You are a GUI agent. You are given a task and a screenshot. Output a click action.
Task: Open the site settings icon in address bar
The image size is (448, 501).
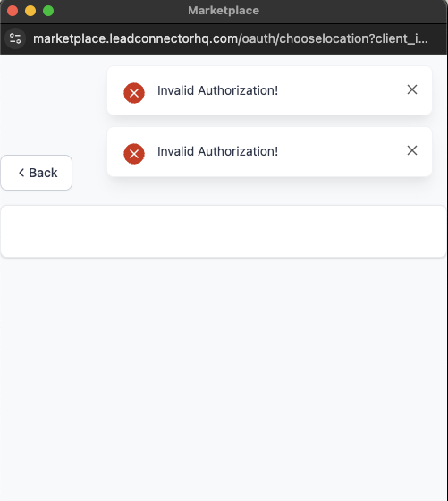click(x=15, y=38)
